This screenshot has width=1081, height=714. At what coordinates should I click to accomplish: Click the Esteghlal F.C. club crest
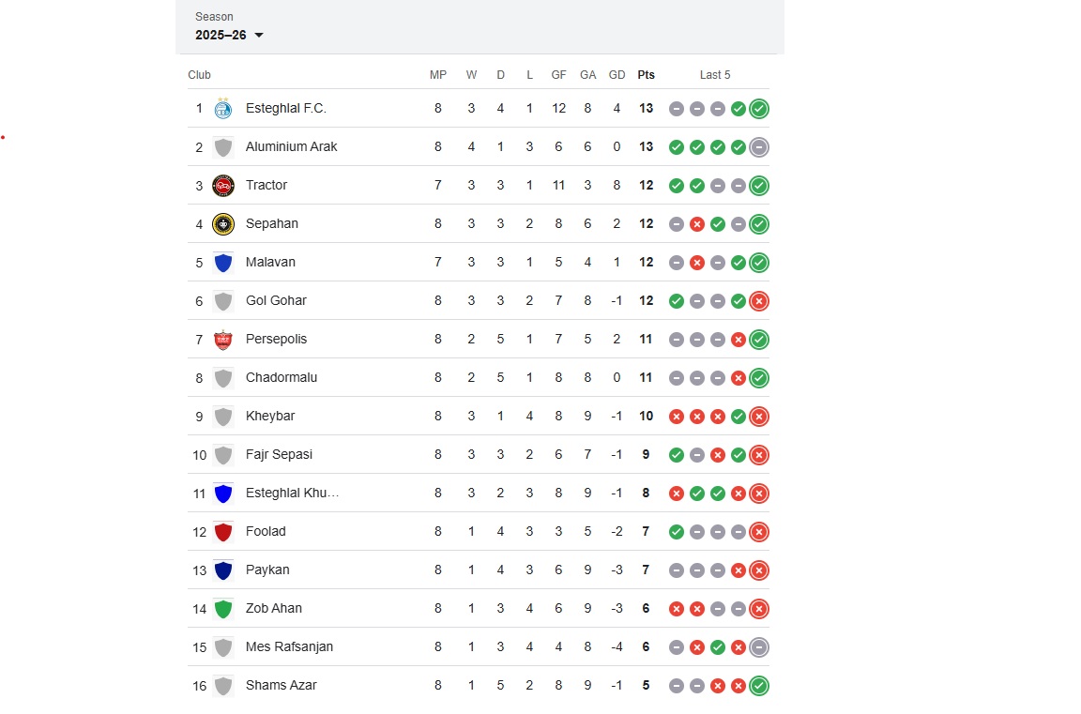(223, 109)
